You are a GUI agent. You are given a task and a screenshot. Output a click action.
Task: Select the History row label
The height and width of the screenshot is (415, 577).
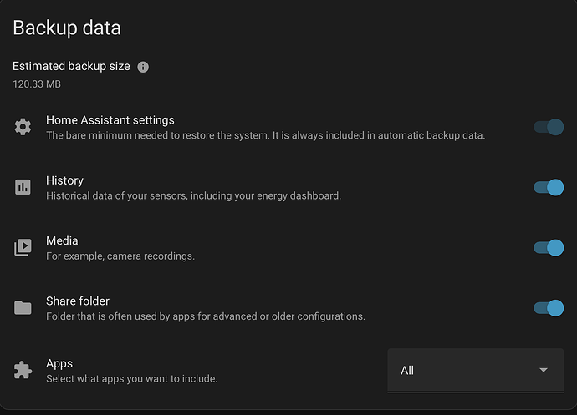(64, 180)
